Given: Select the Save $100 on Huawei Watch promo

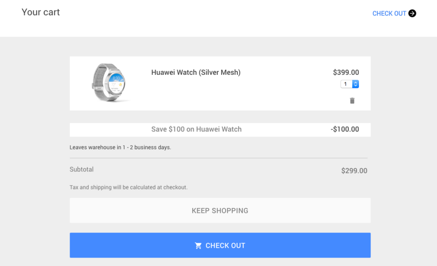Looking at the screenshot, I should 196,129.
